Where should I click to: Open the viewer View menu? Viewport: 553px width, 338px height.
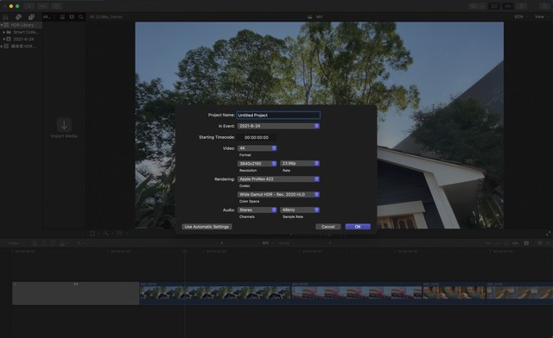[x=541, y=16]
